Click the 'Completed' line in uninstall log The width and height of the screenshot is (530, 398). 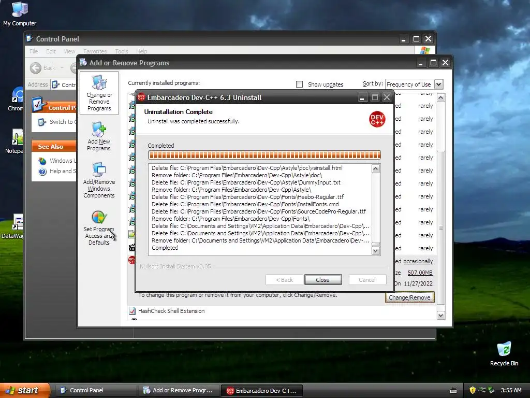point(165,248)
